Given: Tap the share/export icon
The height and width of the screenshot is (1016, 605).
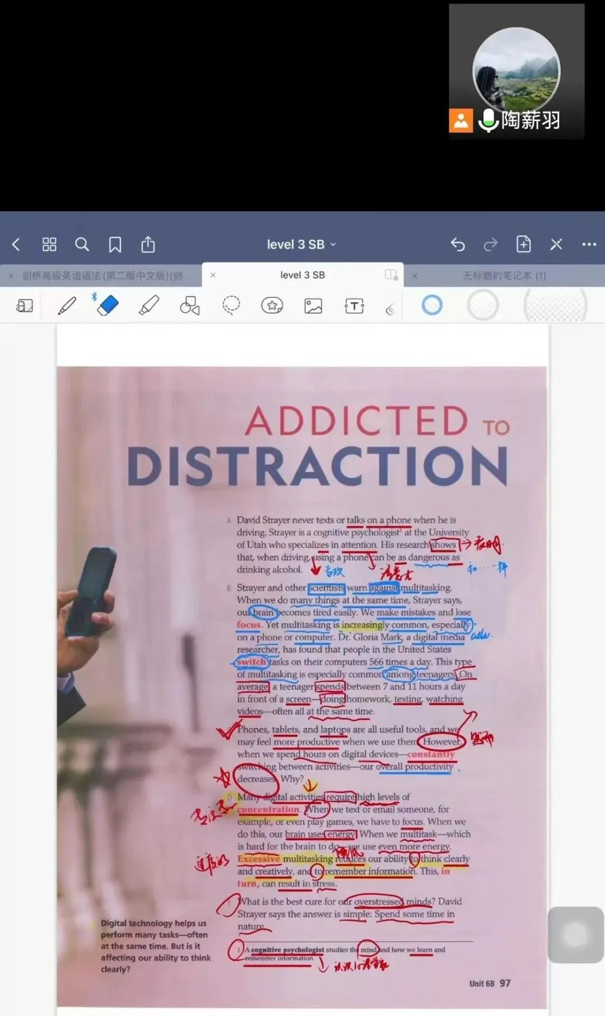Looking at the screenshot, I should point(148,244).
